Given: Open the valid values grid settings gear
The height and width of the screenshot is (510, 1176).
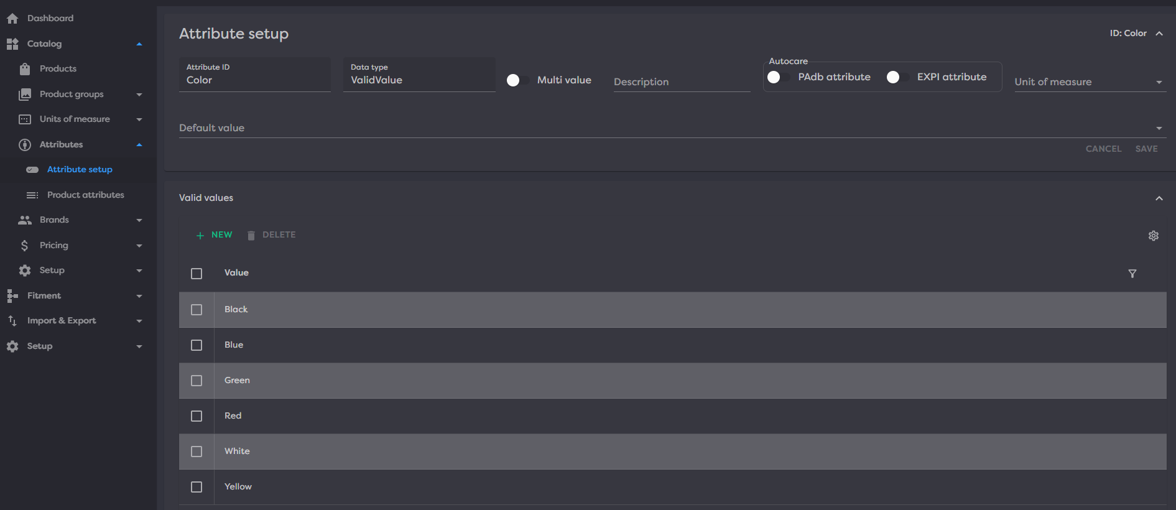Looking at the screenshot, I should point(1153,236).
